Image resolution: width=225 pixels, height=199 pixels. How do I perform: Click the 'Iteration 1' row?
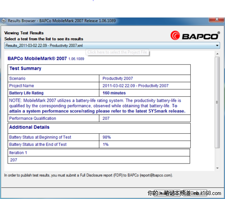[x=99, y=153]
